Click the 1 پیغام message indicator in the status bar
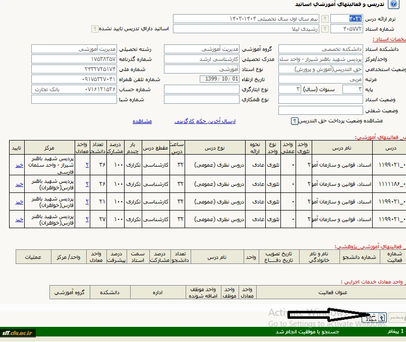This screenshot has height=342, width=406. coord(395,332)
